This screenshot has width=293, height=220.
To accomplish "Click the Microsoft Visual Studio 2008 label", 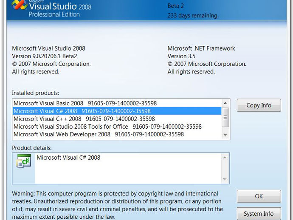I will [48, 48].
